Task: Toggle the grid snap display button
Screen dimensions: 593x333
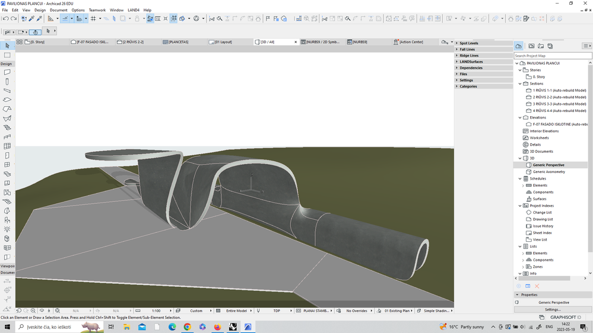Action: (x=93, y=19)
